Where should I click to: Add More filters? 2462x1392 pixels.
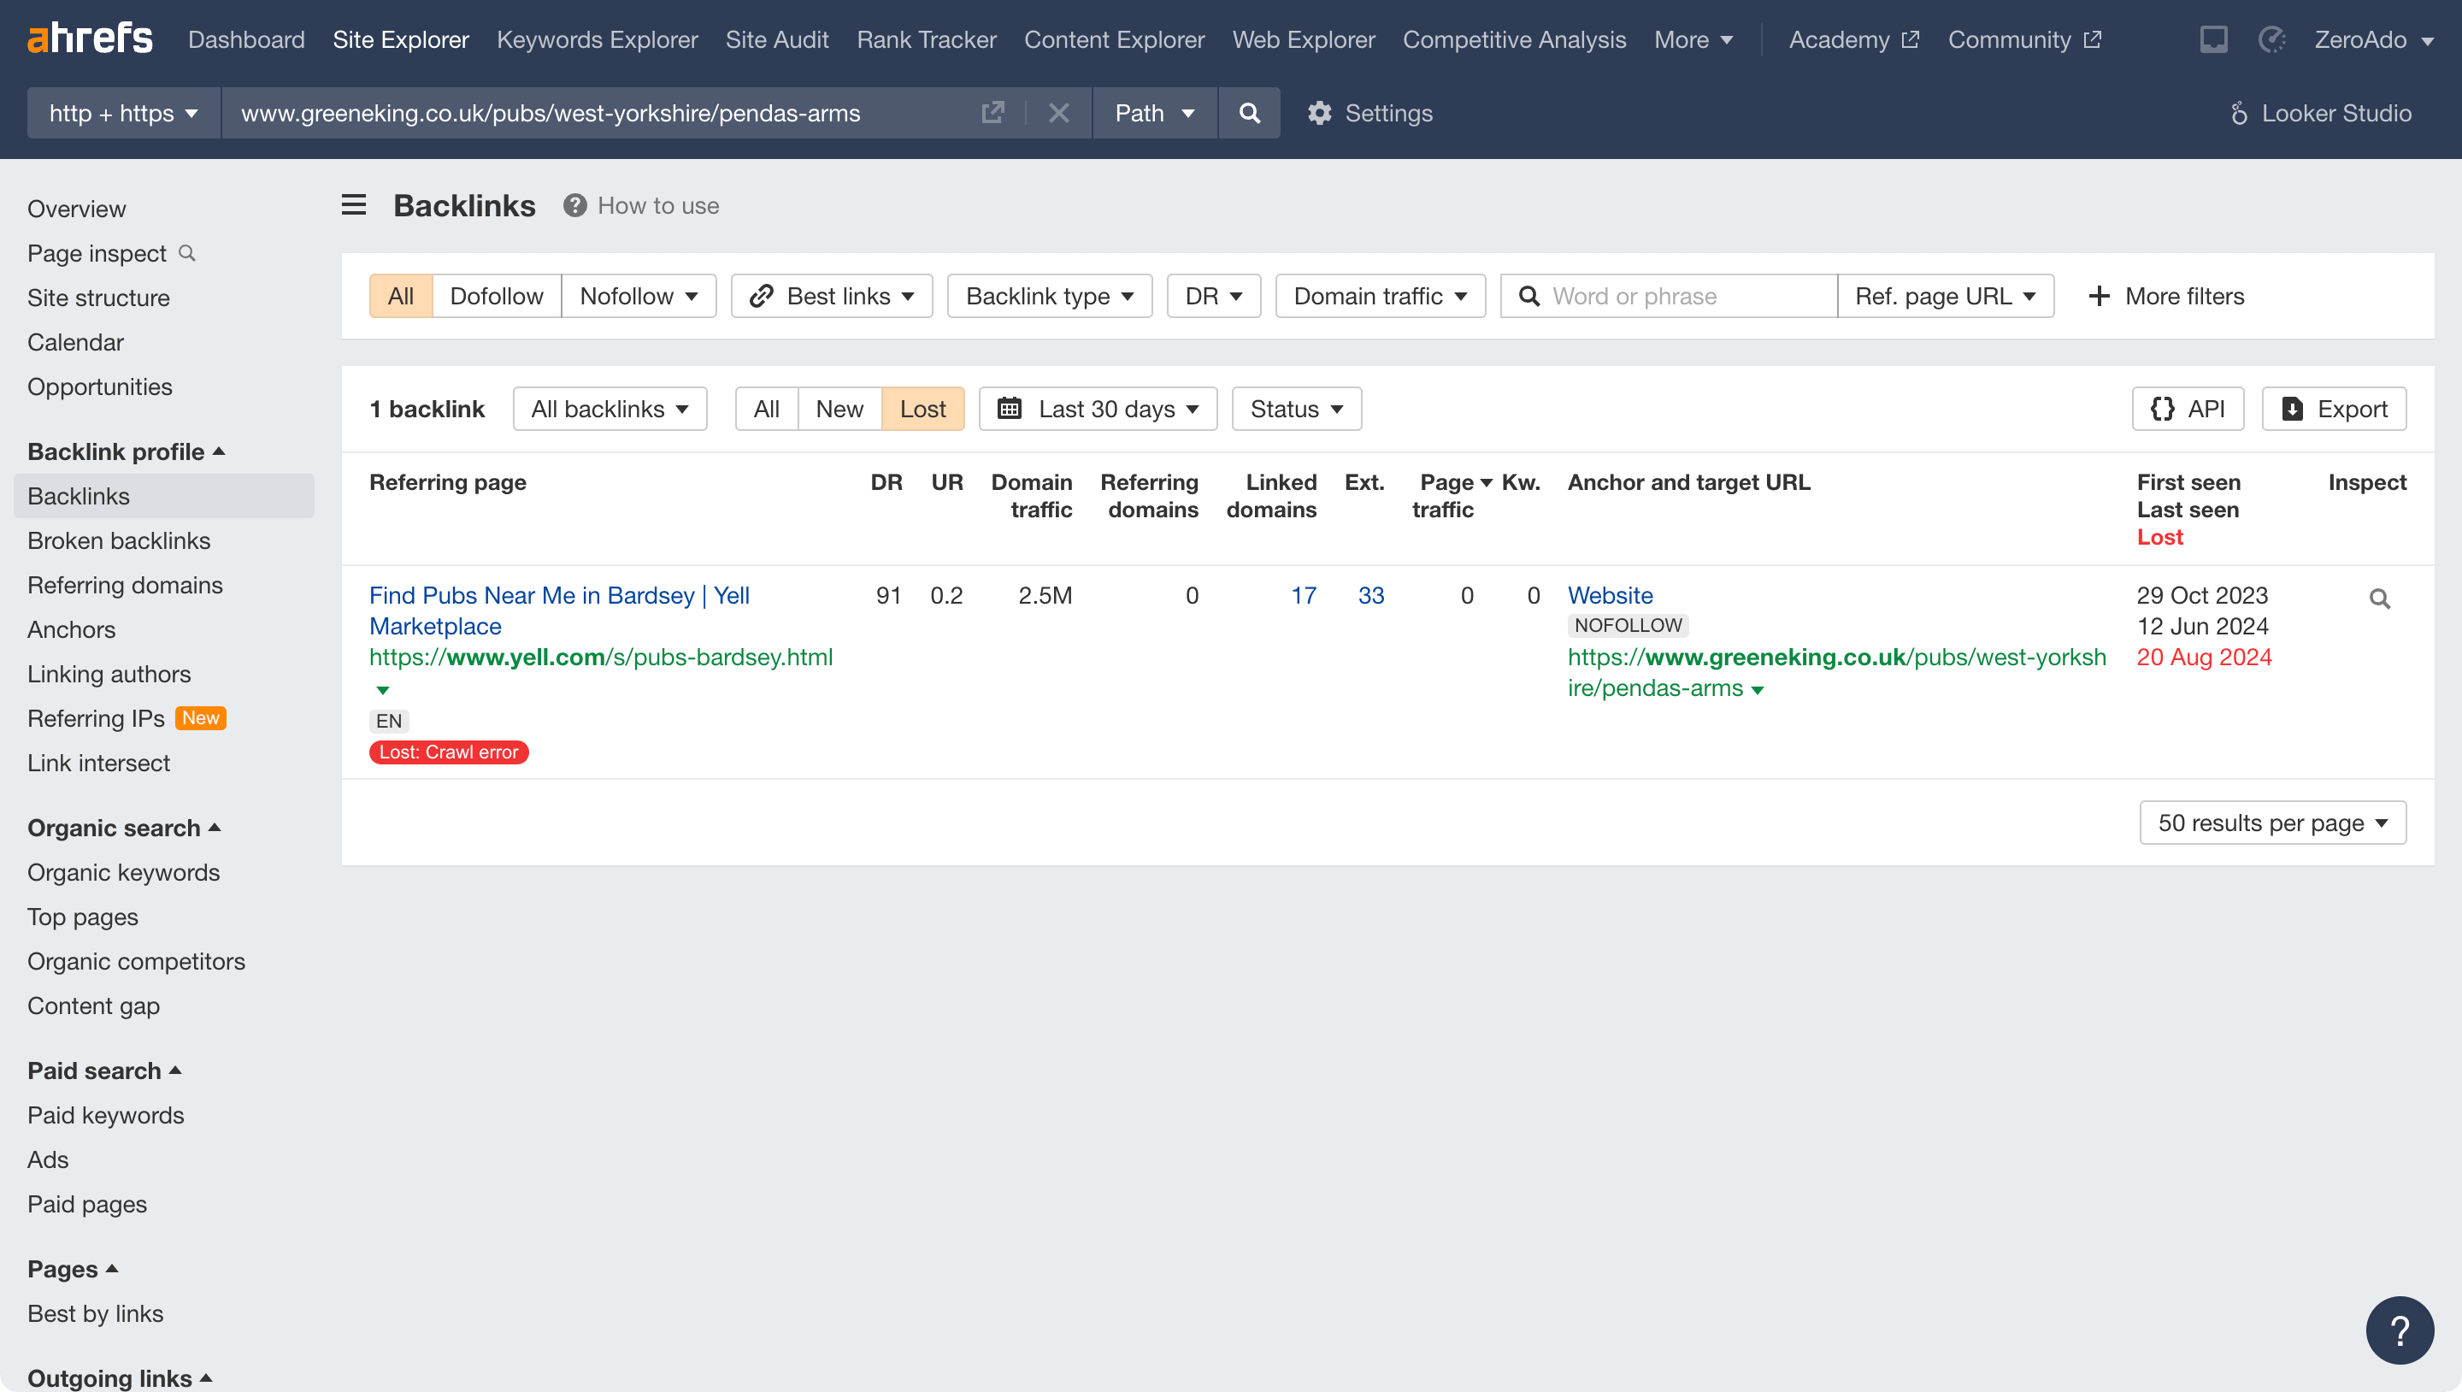pos(2165,297)
